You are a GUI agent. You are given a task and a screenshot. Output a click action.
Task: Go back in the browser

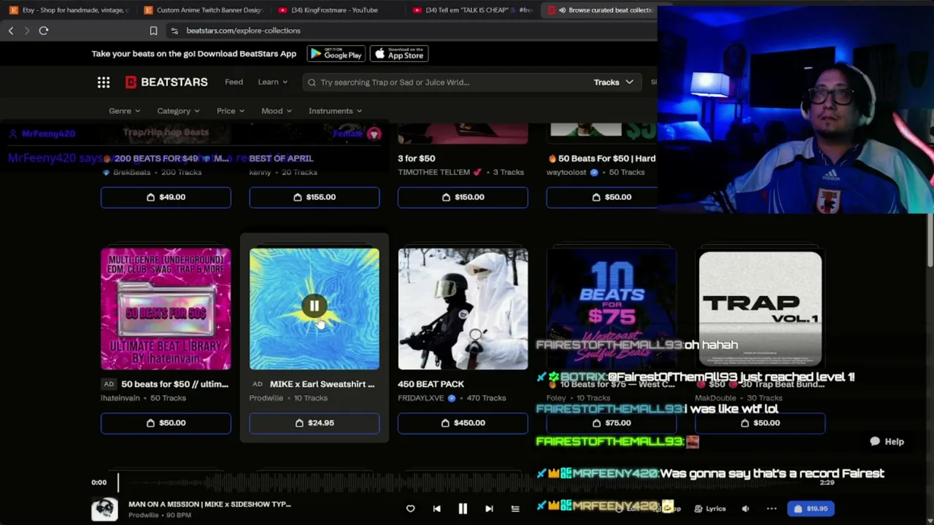click(11, 31)
